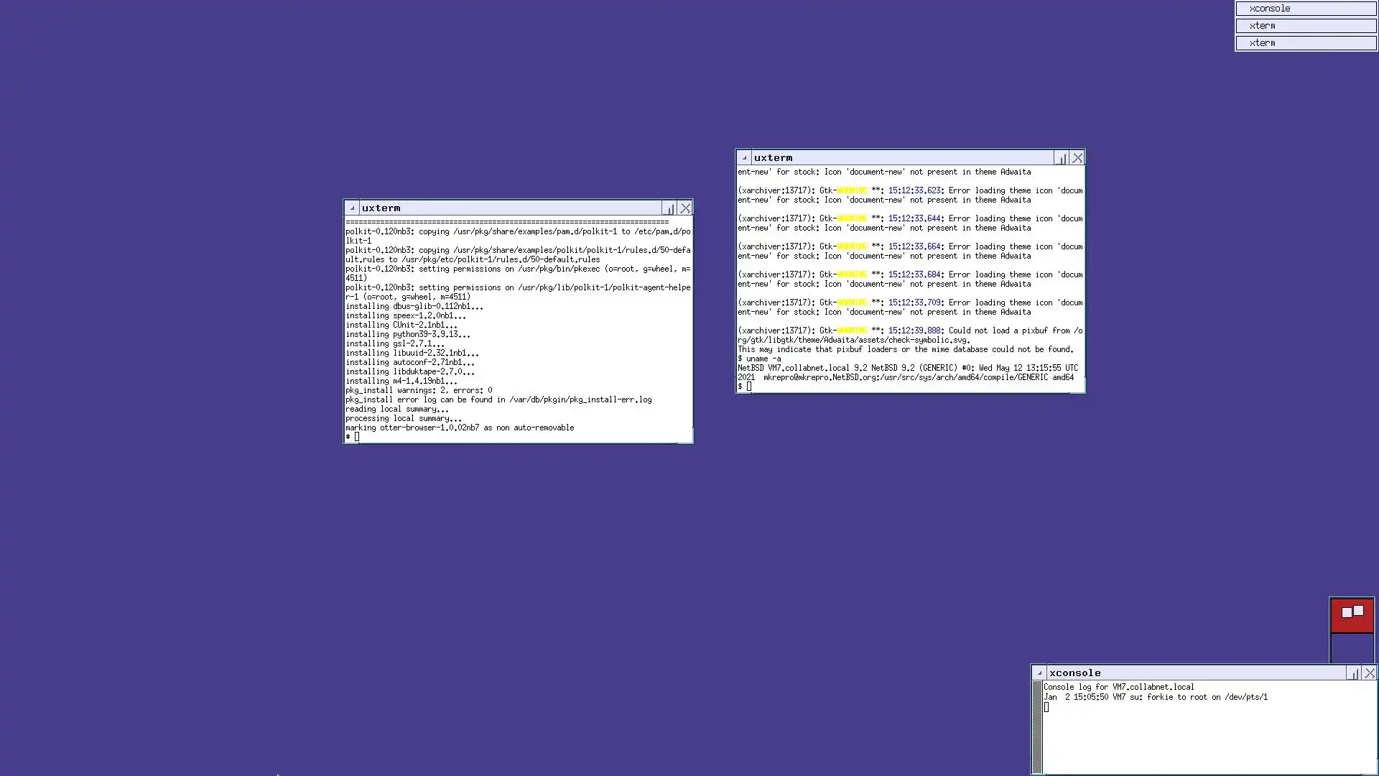Click the xconsole title bar text

[x=1075, y=673]
